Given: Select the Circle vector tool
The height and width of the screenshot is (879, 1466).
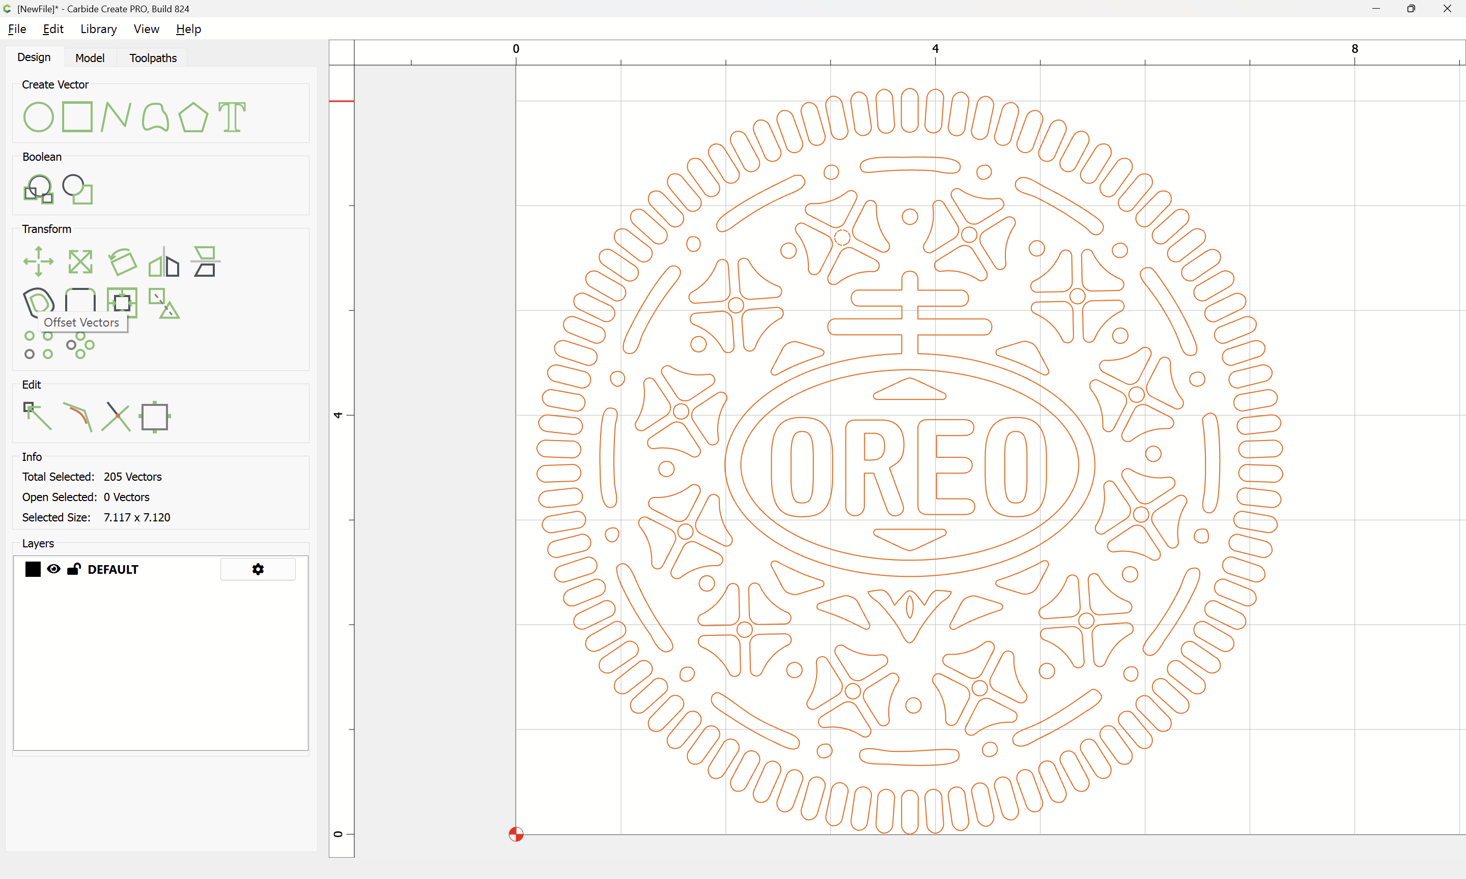Looking at the screenshot, I should pos(39,116).
